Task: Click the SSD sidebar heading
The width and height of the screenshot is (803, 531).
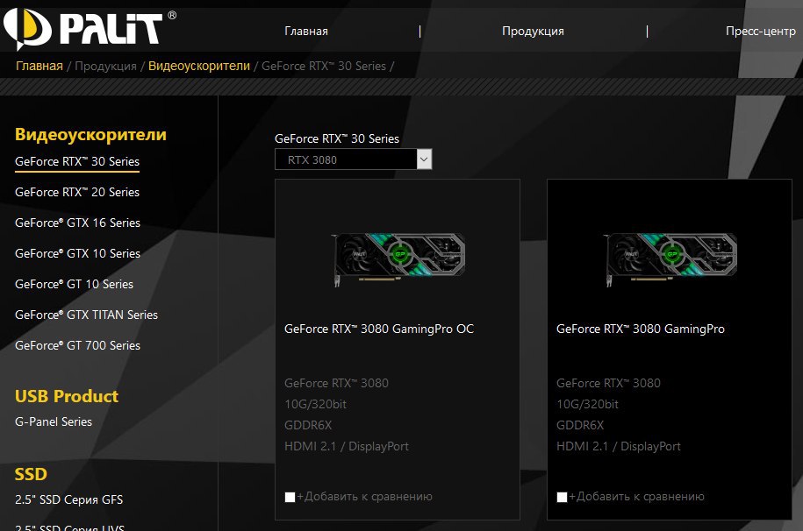Action: pos(31,474)
